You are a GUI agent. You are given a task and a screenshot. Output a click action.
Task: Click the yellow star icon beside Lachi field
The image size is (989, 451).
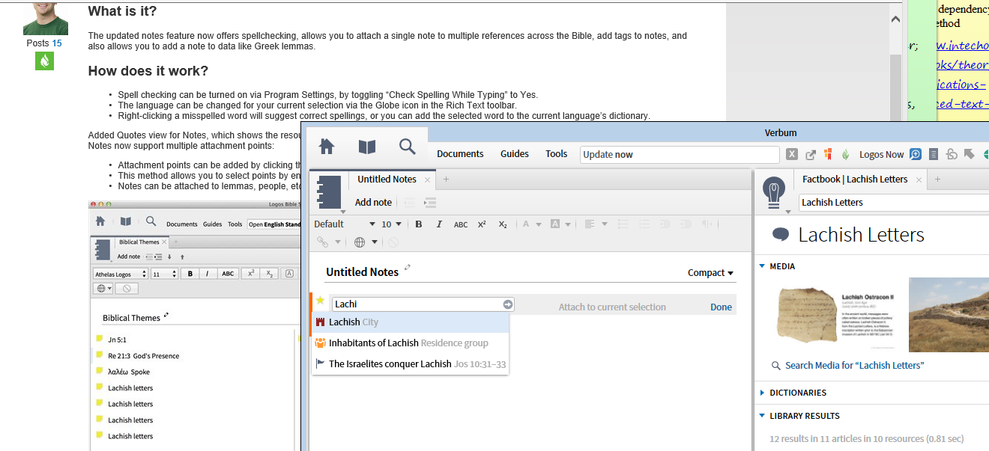point(320,301)
